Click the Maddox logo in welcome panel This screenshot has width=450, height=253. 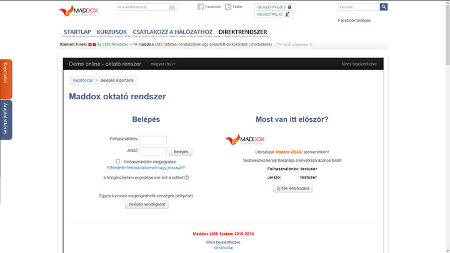(245, 139)
